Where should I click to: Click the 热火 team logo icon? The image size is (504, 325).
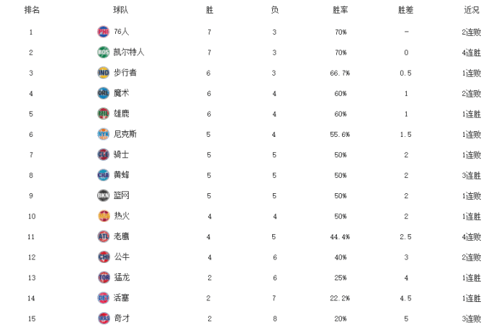tap(103, 215)
